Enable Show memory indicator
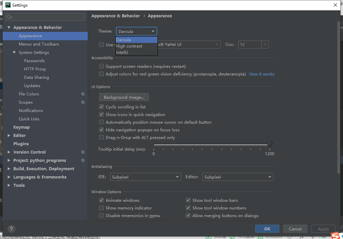 [101, 208]
